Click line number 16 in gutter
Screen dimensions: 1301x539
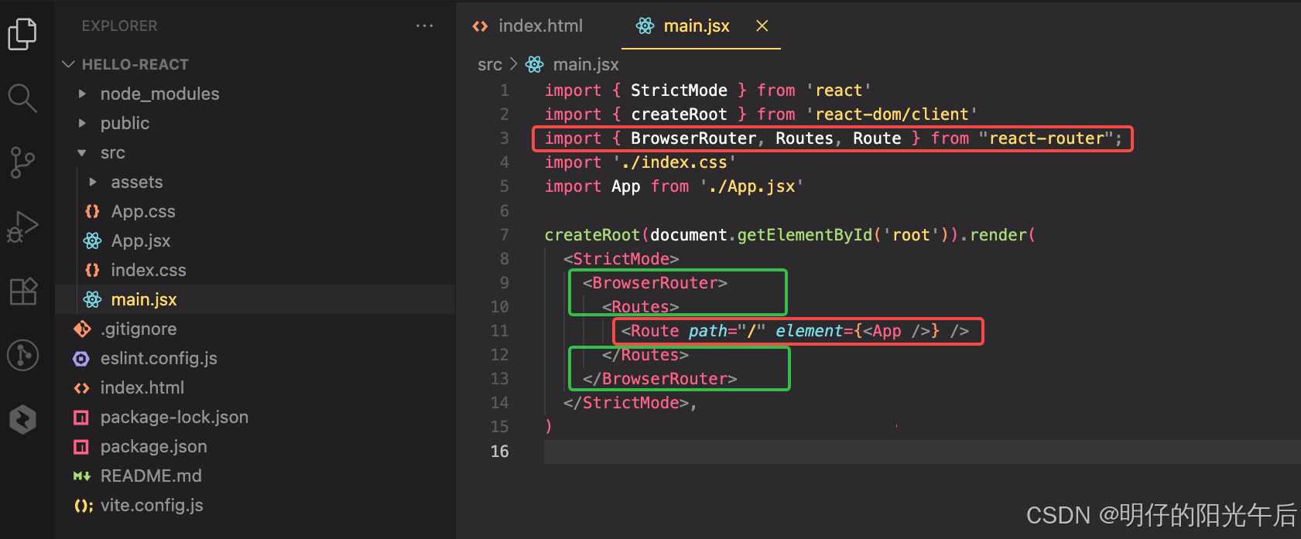tap(499, 451)
